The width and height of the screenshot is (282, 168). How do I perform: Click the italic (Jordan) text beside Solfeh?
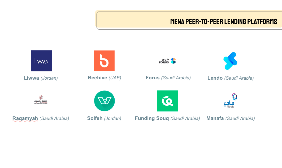pos(113,119)
